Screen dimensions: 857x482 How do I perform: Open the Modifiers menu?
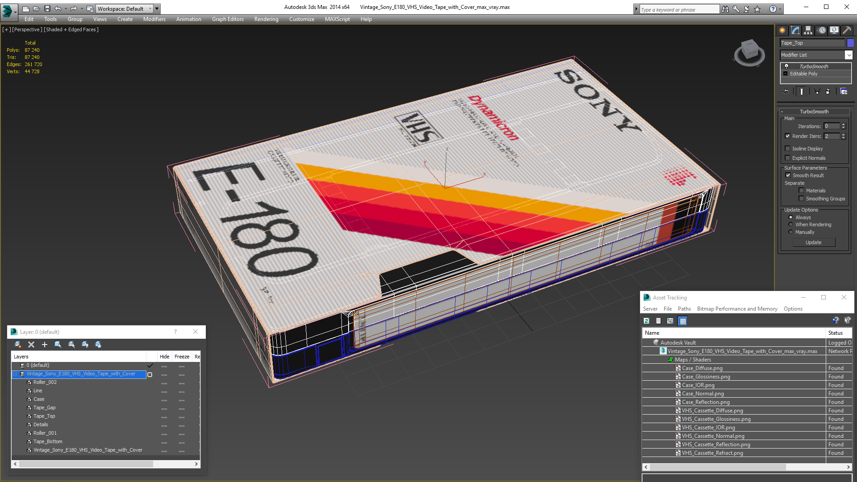[154, 19]
